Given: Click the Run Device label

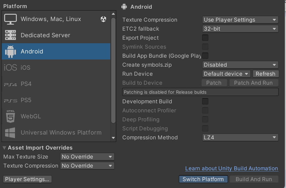Looking at the screenshot, I should pyautogui.click(x=138, y=74).
